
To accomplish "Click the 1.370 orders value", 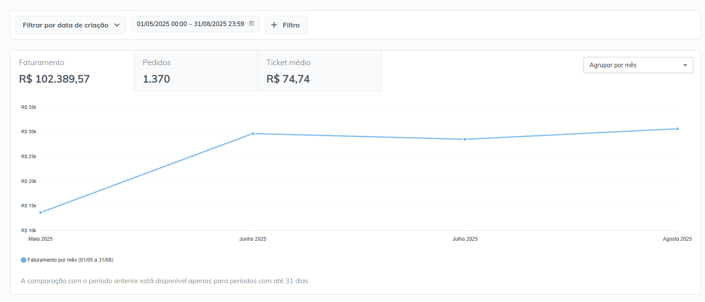I will 156,79.
